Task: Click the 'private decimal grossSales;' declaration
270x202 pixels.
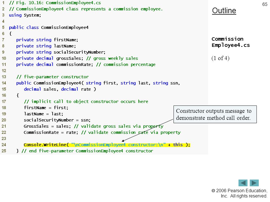Action: point(50,58)
